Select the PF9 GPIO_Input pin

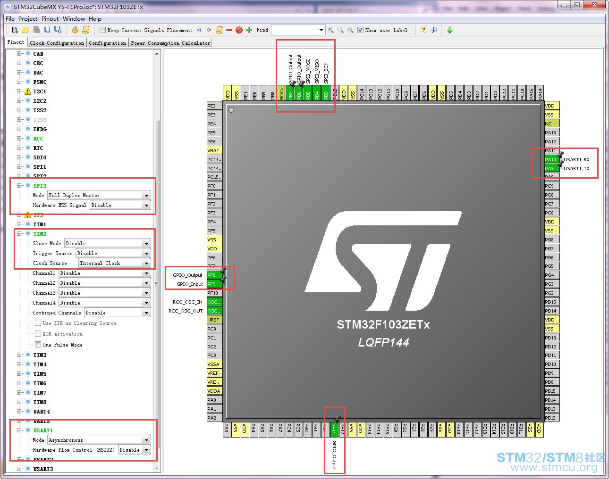click(214, 284)
